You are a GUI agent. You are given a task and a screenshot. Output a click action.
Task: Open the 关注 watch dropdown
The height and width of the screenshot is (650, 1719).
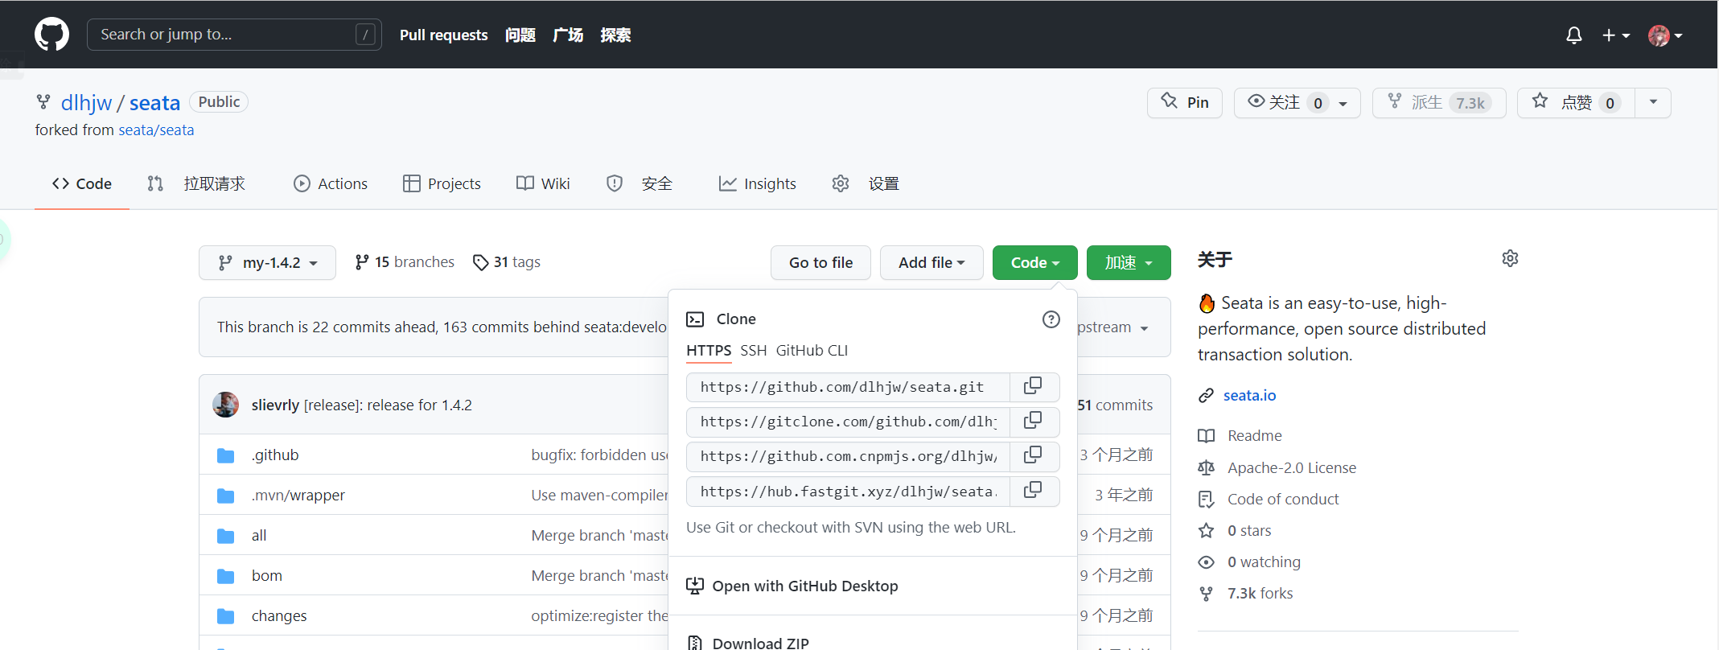tap(1297, 103)
